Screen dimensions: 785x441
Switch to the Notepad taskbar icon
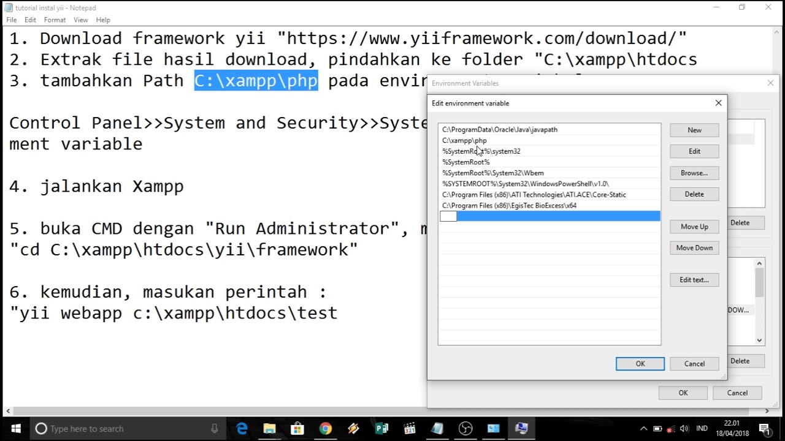[437, 429]
